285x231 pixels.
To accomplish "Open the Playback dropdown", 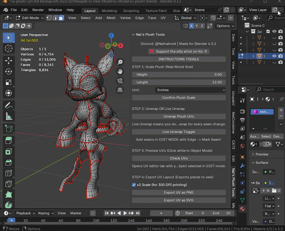I will click(x=25, y=213).
